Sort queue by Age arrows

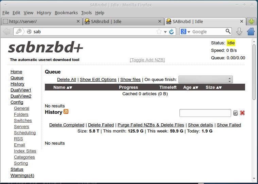click(x=195, y=87)
